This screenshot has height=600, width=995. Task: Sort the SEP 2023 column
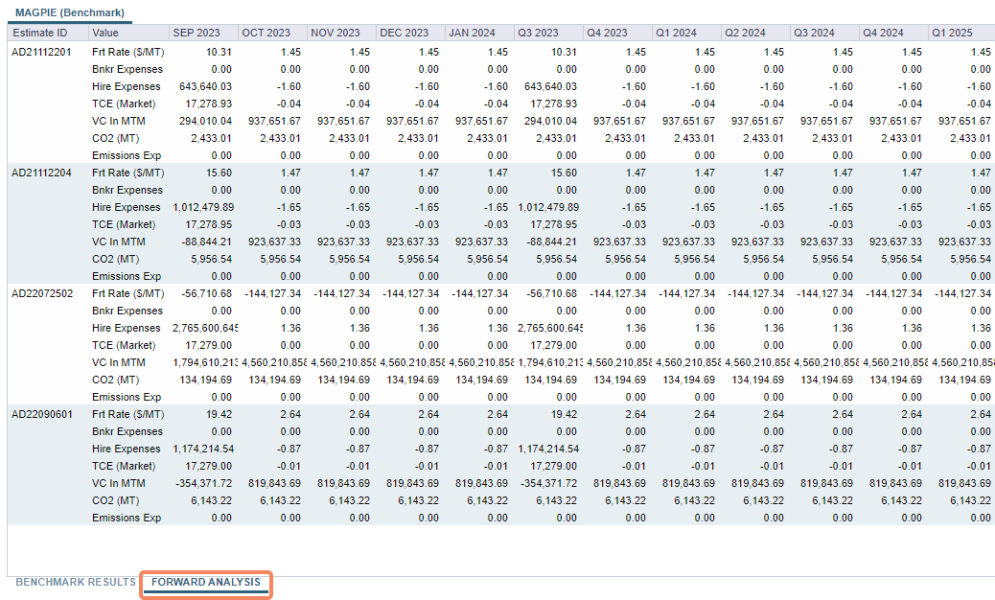[x=197, y=32]
